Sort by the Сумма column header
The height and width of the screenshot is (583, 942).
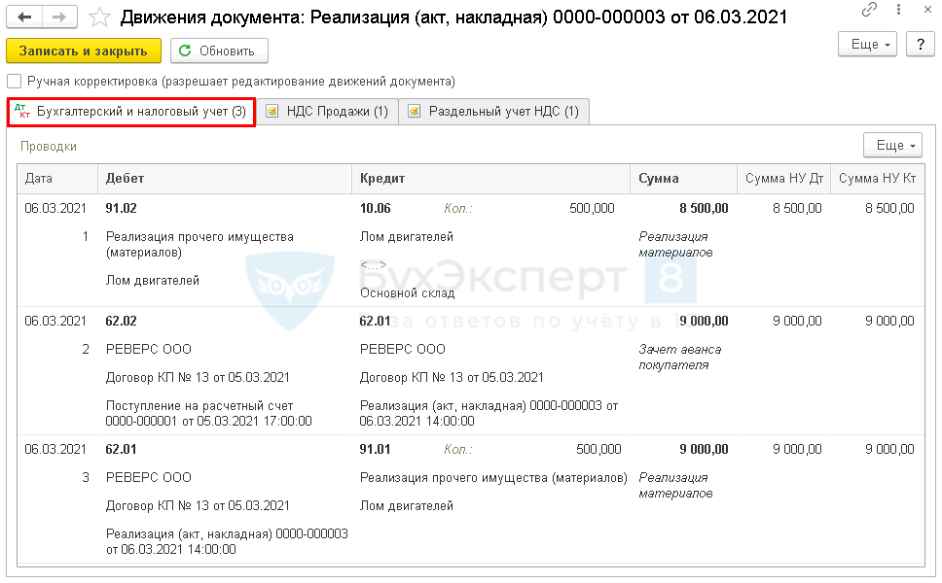click(684, 178)
